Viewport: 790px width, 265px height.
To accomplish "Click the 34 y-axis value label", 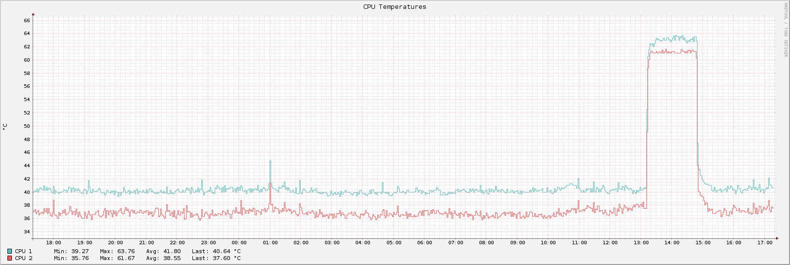I will click(x=27, y=232).
